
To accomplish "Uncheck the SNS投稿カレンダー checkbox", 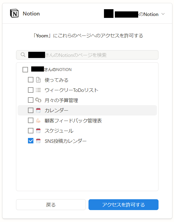I will click(x=31, y=141).
